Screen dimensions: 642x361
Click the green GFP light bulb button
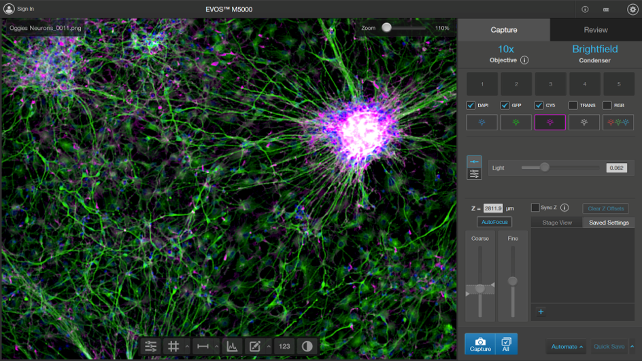click(516, 122)
